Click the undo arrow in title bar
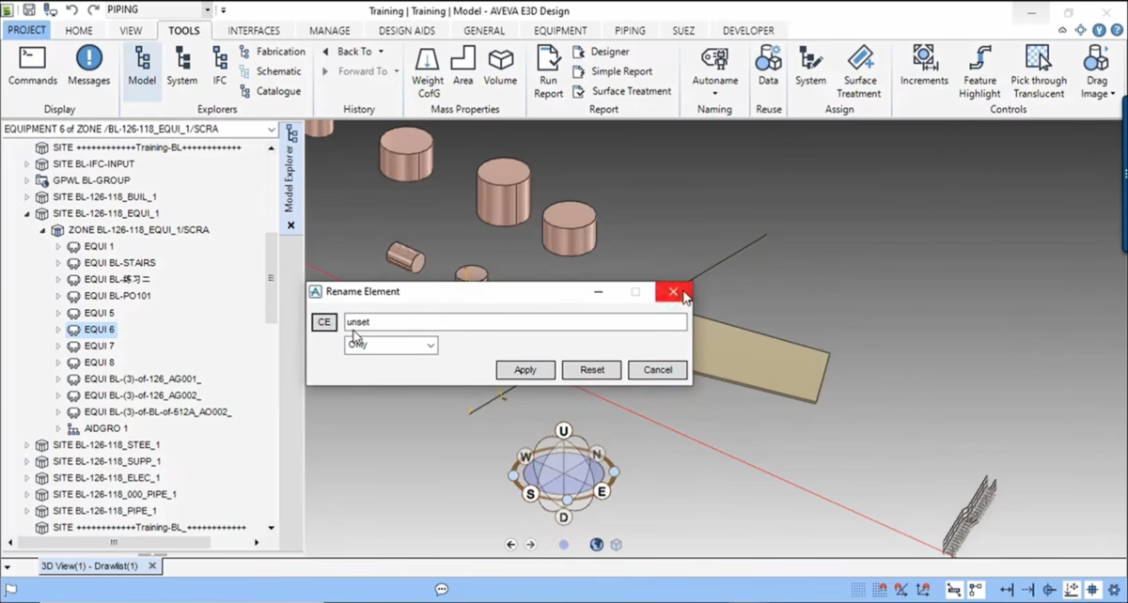The width and height of the screenshot is (1128, 603). 72,9
